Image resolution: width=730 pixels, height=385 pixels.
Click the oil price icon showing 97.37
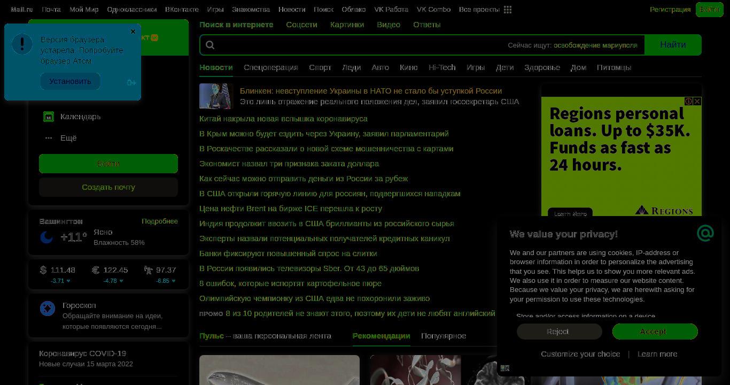click(x=148, y=270)
